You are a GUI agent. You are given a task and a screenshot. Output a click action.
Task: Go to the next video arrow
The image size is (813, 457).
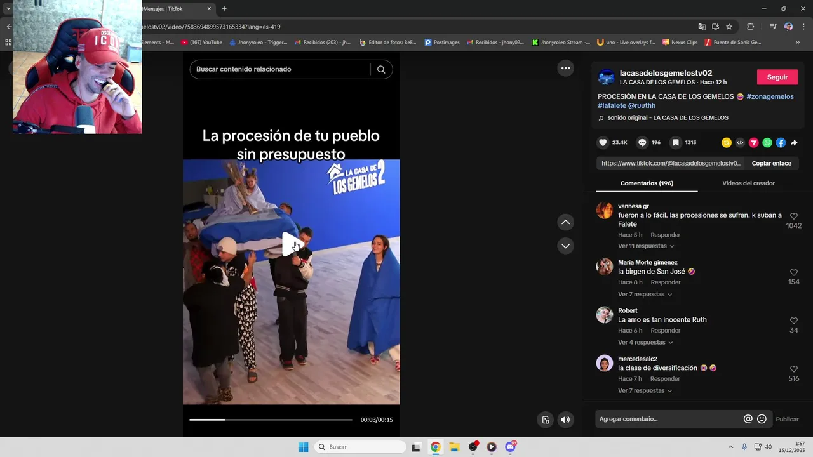point(565,246)
